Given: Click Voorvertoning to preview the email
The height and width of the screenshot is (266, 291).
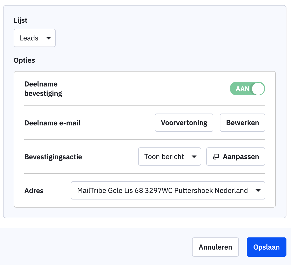Looking at the screenshot, I should tap(184, 123).
